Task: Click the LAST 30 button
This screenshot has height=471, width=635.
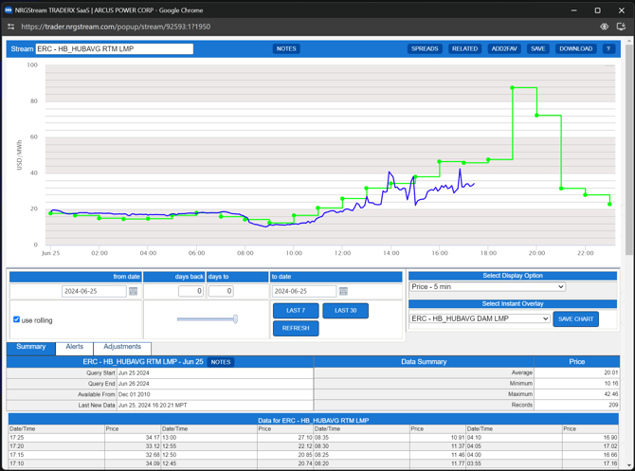Action: (345, 311)
